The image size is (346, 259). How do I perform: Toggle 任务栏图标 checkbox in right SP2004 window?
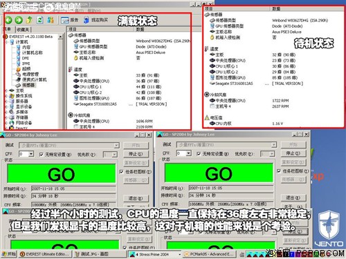(279, 171)
